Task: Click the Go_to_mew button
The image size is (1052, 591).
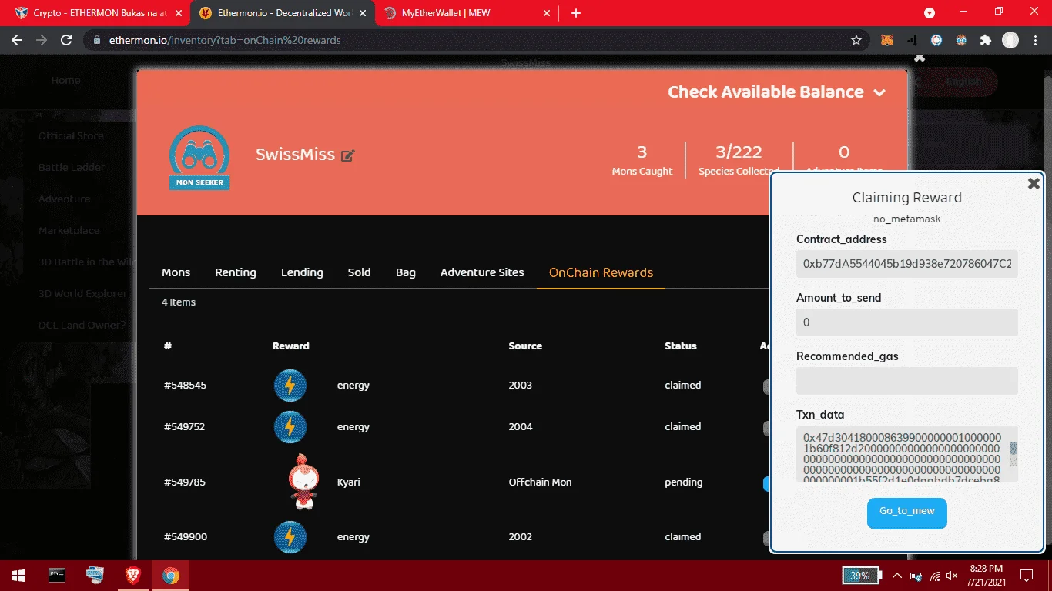Action: click(x=906, y=513)
